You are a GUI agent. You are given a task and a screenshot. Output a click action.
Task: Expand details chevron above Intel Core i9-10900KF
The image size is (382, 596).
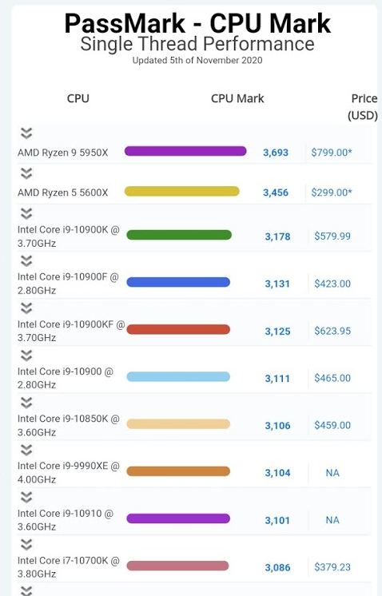tap(26, 308)
